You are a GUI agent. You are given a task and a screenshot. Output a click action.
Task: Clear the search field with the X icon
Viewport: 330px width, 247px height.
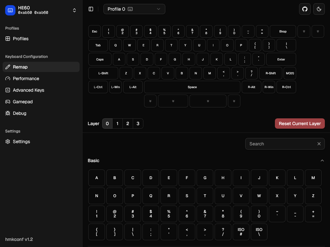click(x=319, y=144)
